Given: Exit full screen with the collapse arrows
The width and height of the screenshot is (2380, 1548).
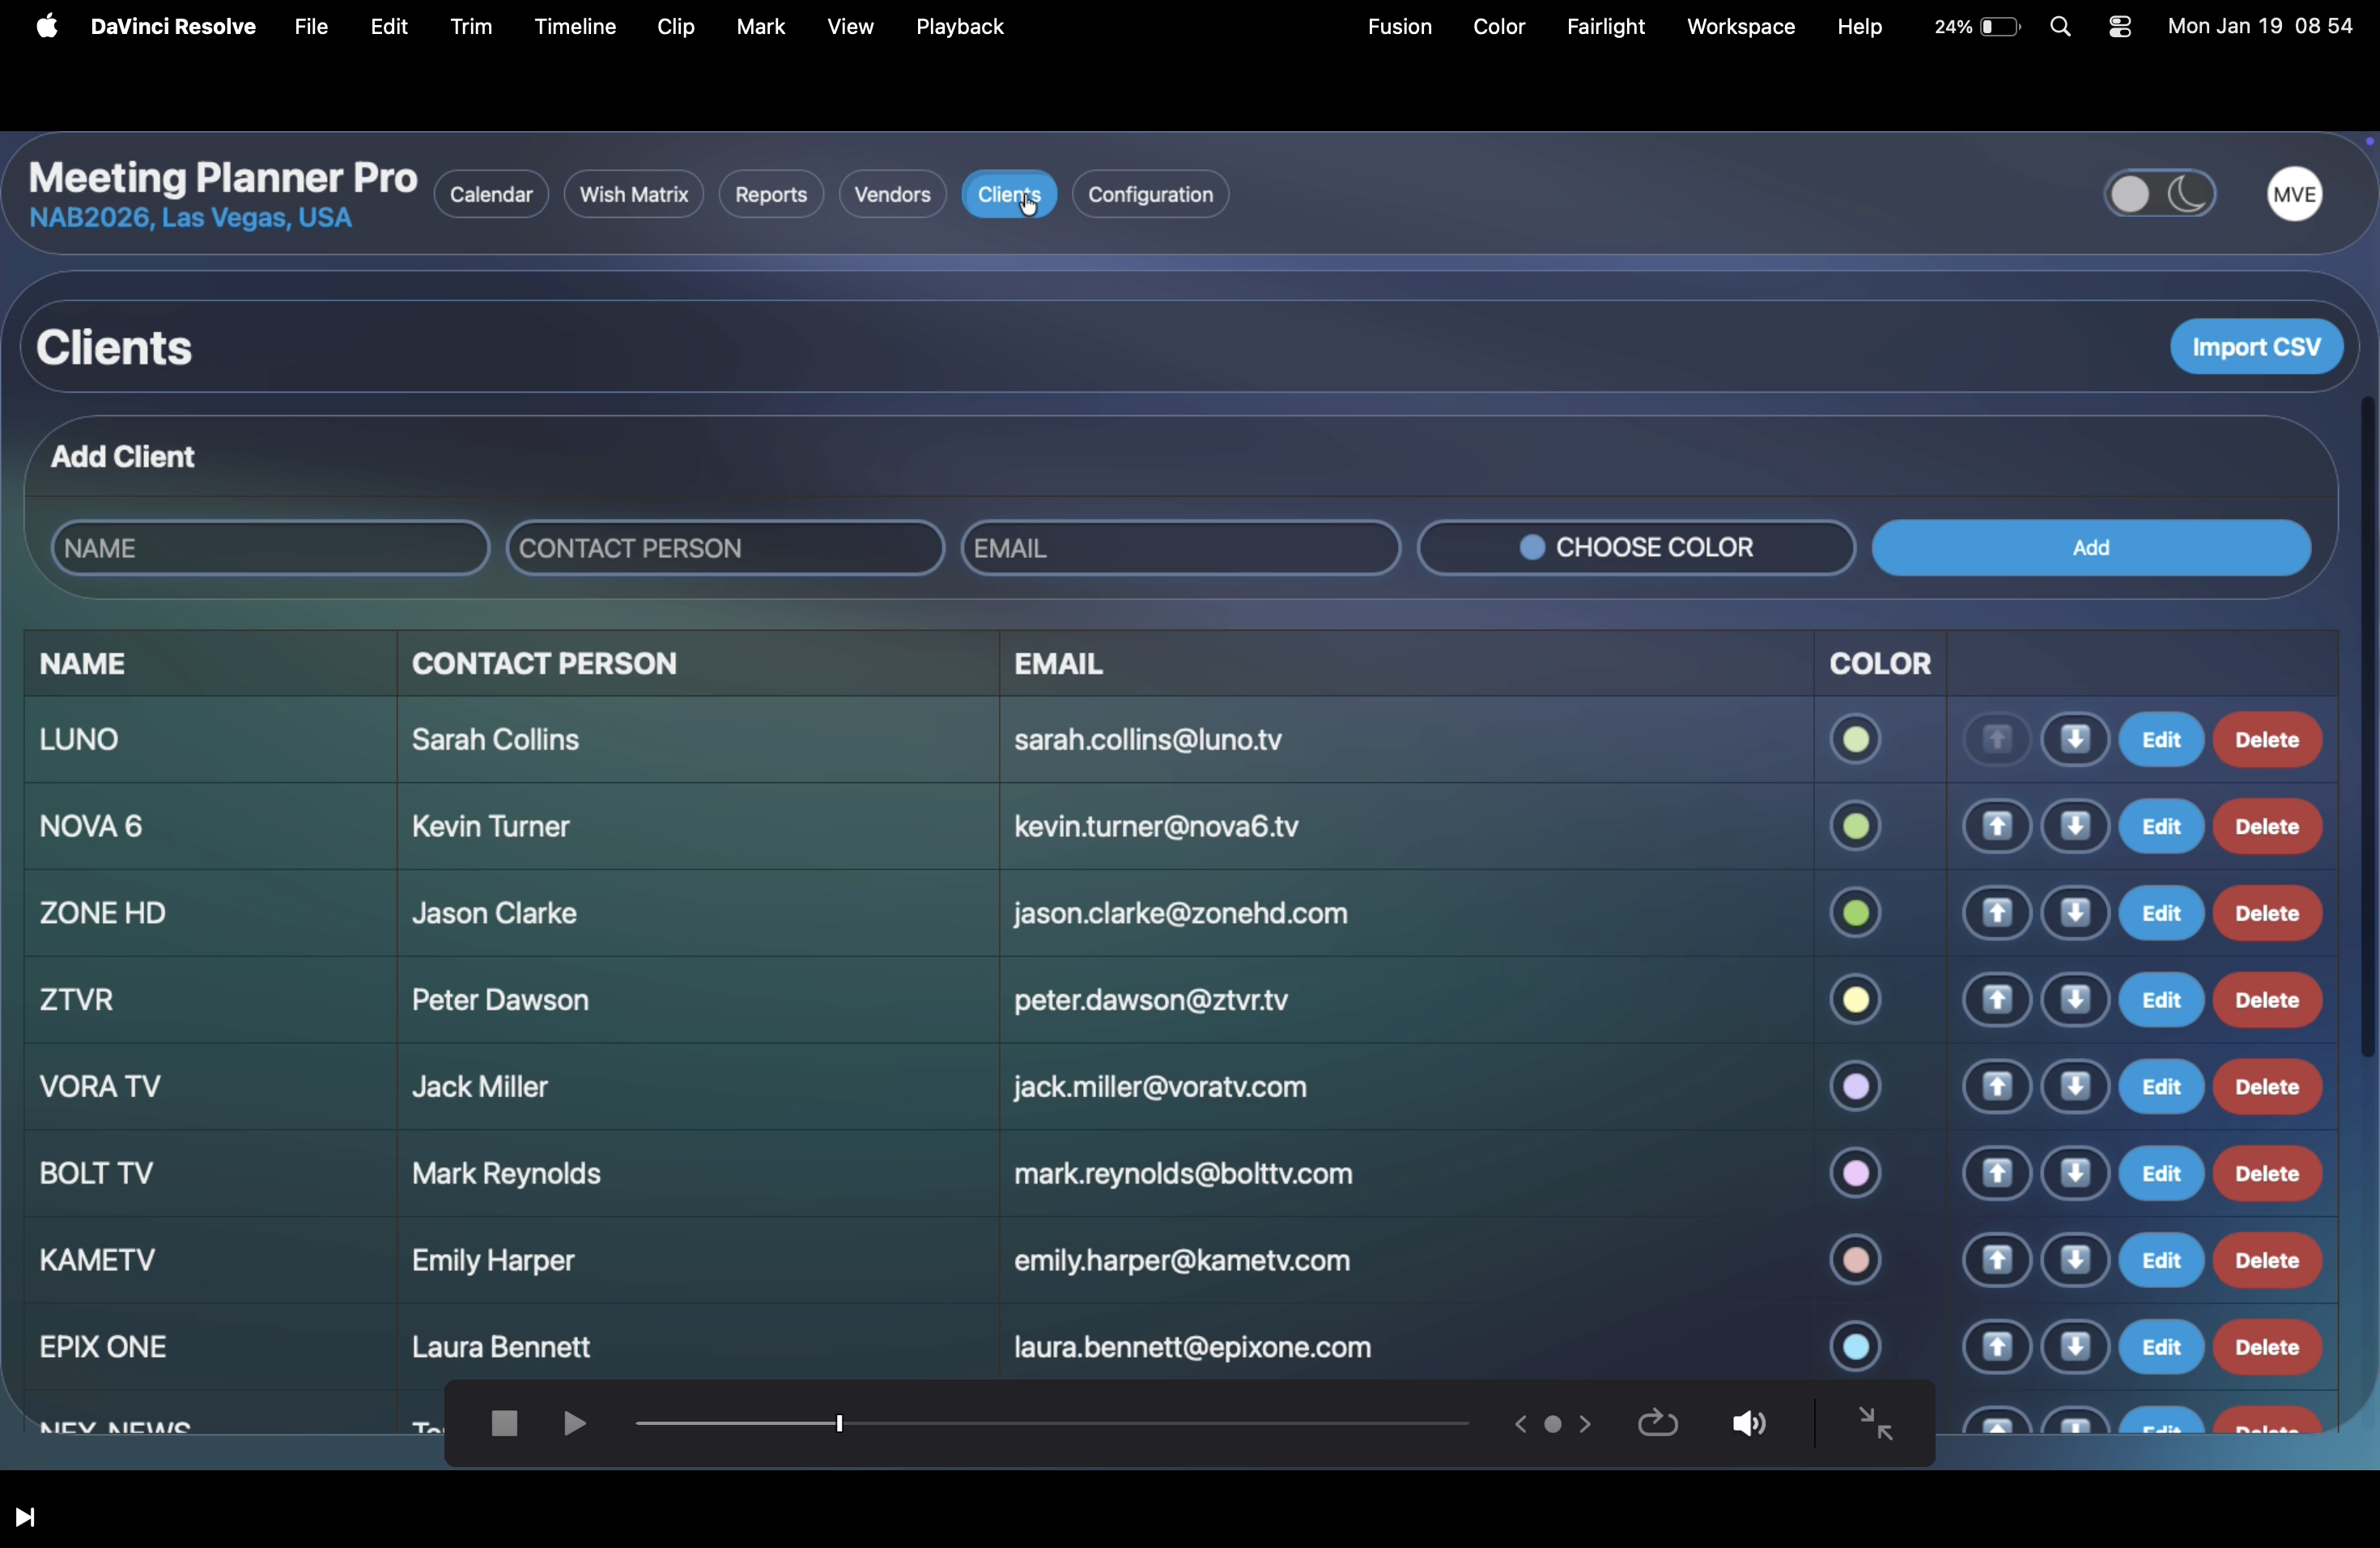Looking at the screenshot, I should pyautogui.click(x=1875, y=1424).
